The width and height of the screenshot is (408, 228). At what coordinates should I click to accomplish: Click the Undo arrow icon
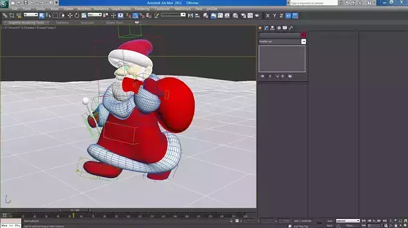[x=32, y=3]
